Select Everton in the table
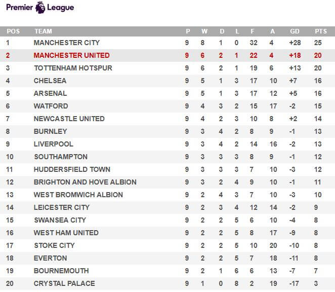This screenshot has width=335, height=292. pyautogui.click(x=51, y=258)
